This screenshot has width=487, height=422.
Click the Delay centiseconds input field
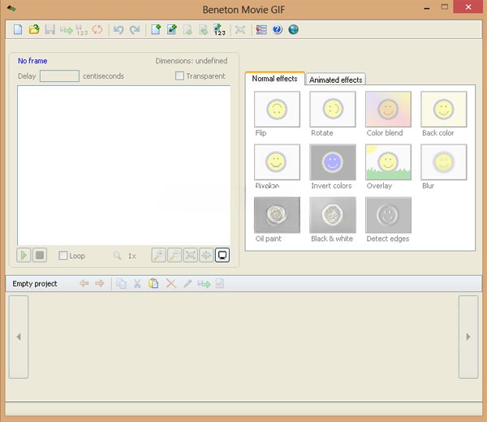point(59,76)
